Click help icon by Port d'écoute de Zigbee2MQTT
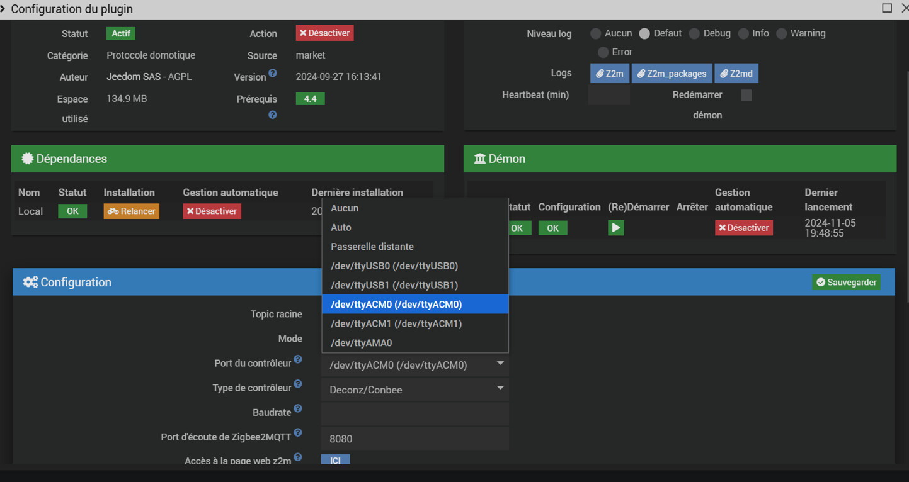The width and height of the screenshot is (909, 482). pyautogui.click(x=298, y=433)
